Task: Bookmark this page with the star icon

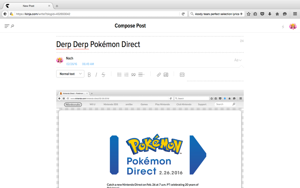Action: (x=249, y=14)
